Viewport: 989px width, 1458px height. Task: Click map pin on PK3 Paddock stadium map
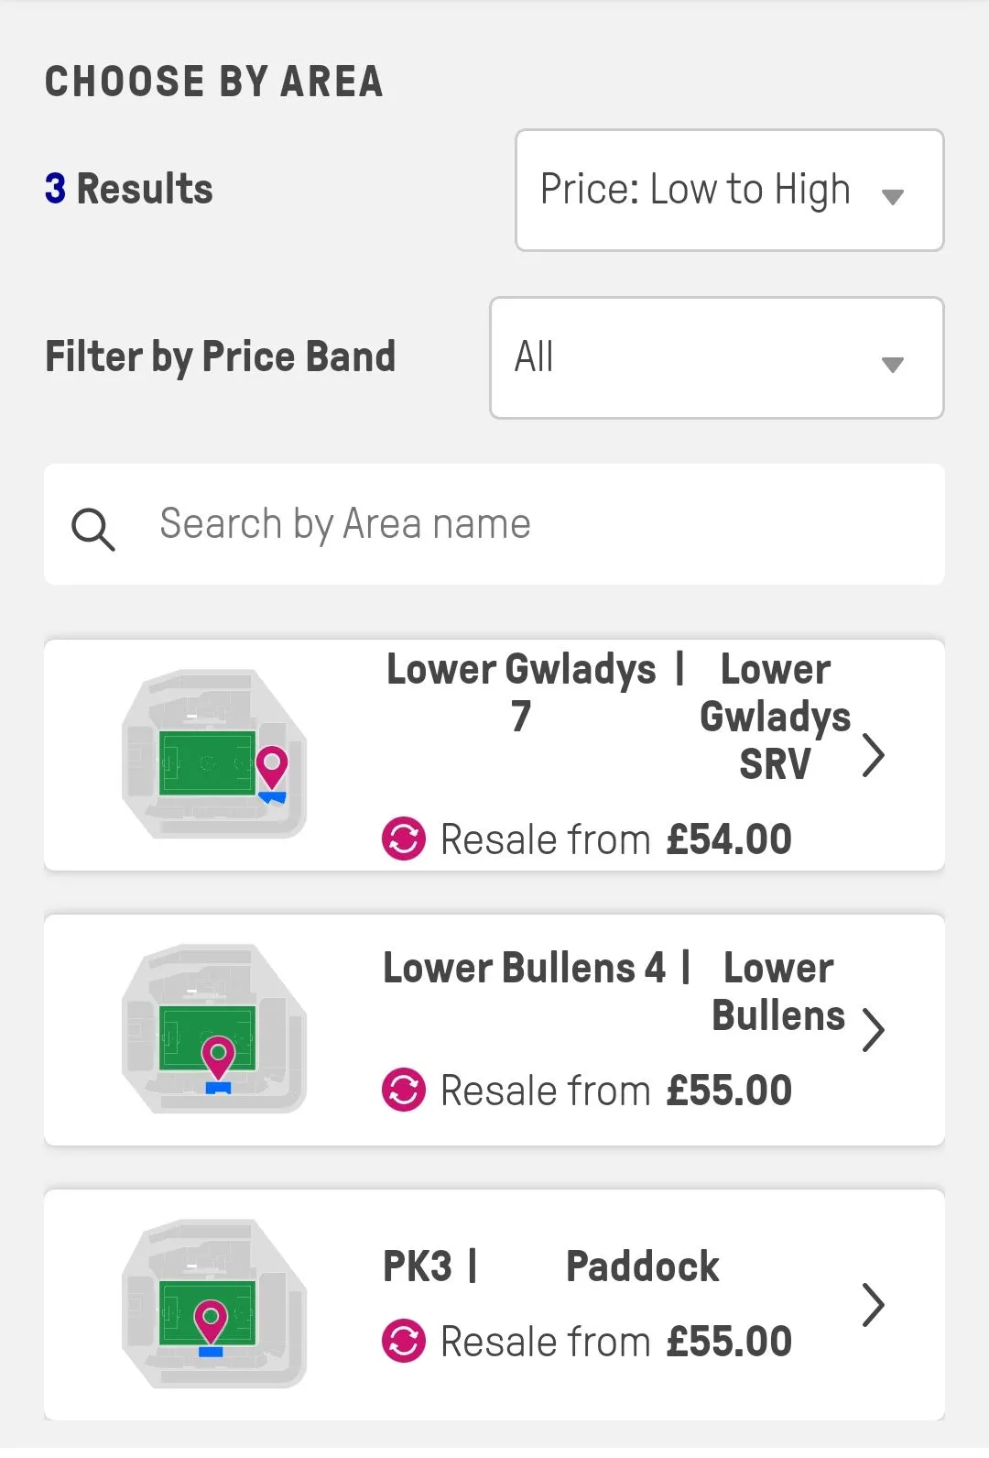click(211, 1320)
